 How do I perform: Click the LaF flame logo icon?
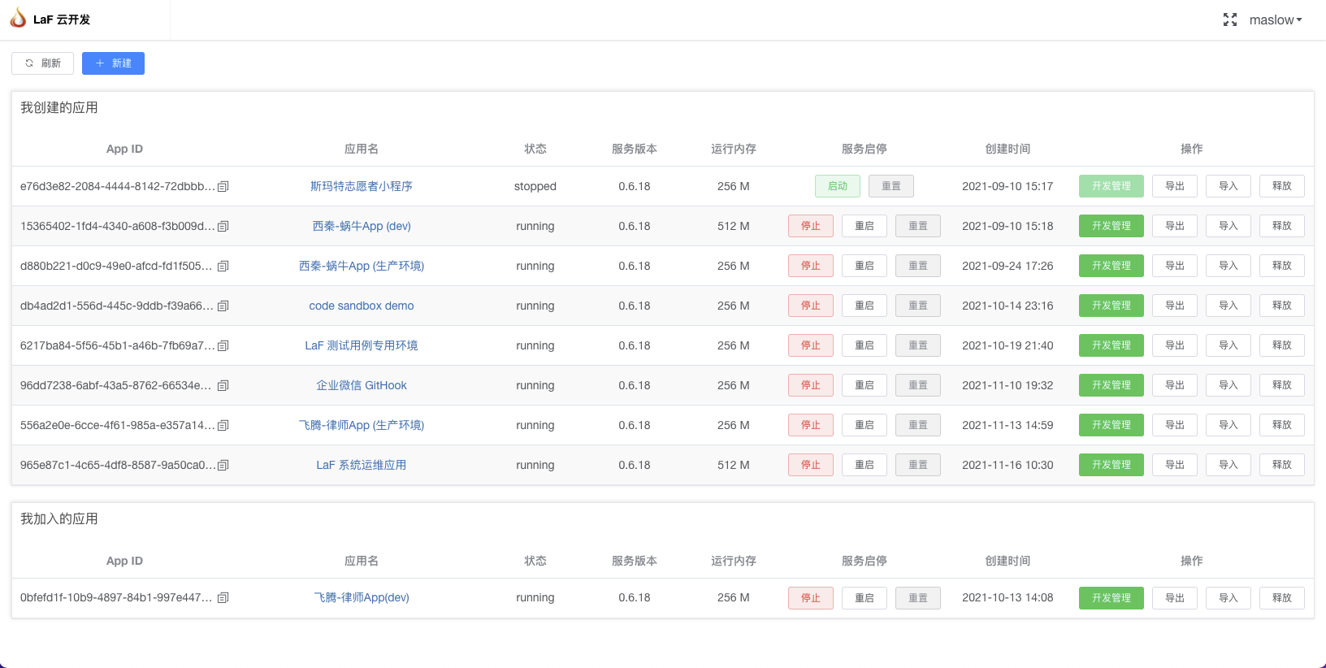tap(18, 19)
